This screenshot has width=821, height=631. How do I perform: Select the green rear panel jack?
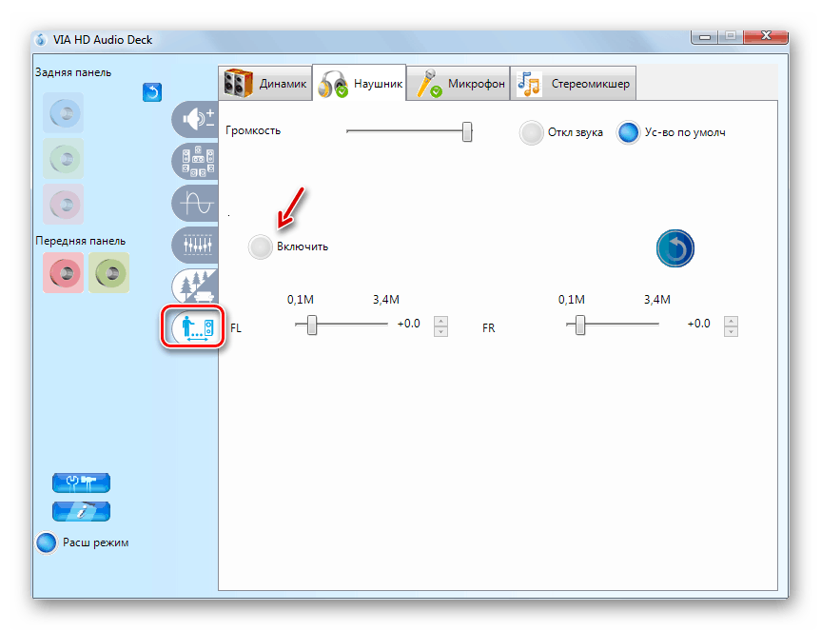click(x=64, y=159)
